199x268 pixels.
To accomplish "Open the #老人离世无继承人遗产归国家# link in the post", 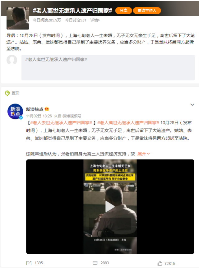I will coord(128,123).
